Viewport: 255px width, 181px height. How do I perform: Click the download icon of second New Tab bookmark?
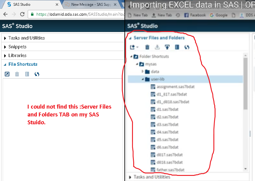click(154, 15)
